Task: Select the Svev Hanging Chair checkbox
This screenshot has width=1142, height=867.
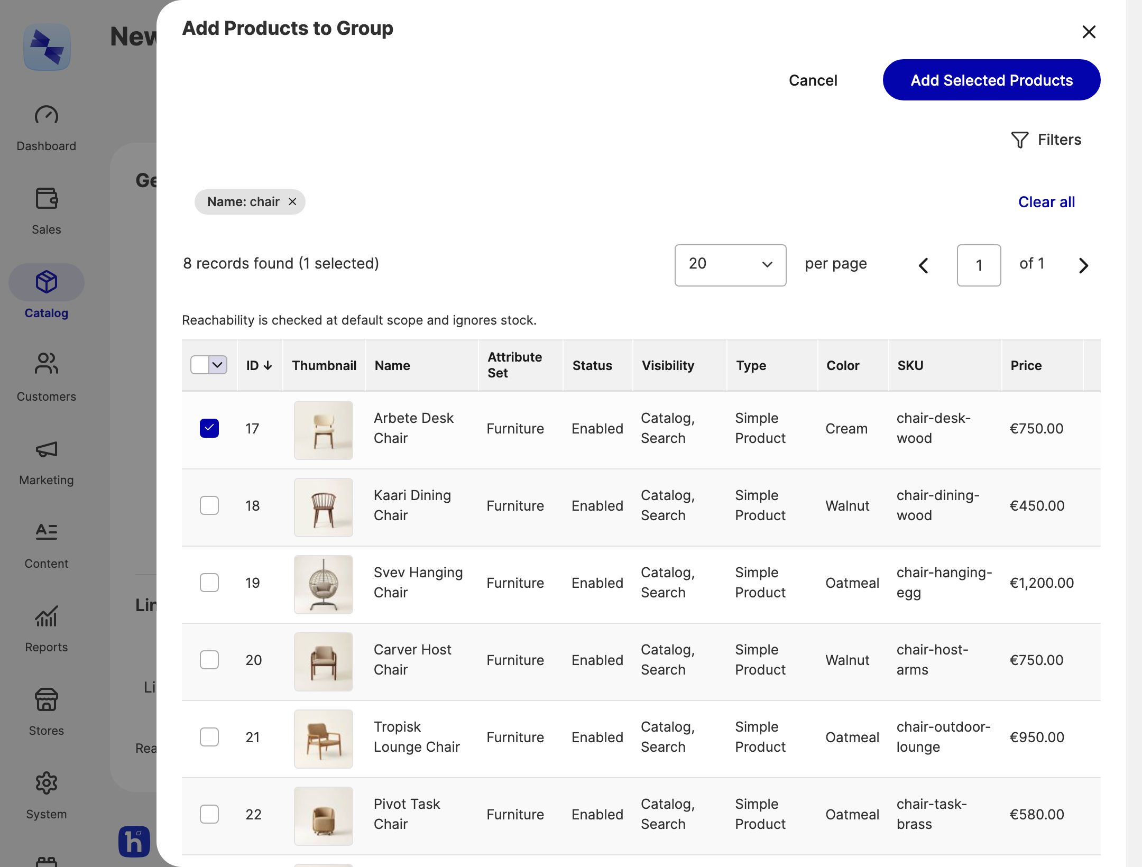Action: [x=209, y=582]
